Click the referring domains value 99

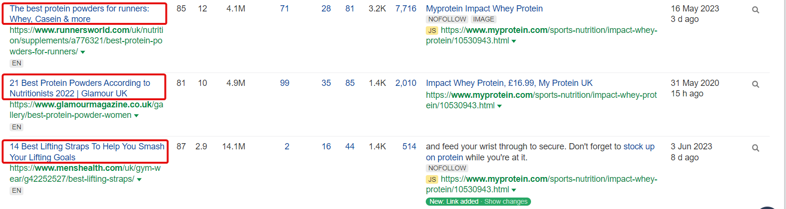click(285, 83)
